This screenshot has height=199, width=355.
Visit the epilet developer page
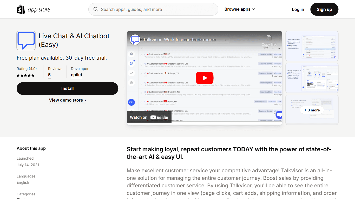pyautogui.click(x=77, y=75)
